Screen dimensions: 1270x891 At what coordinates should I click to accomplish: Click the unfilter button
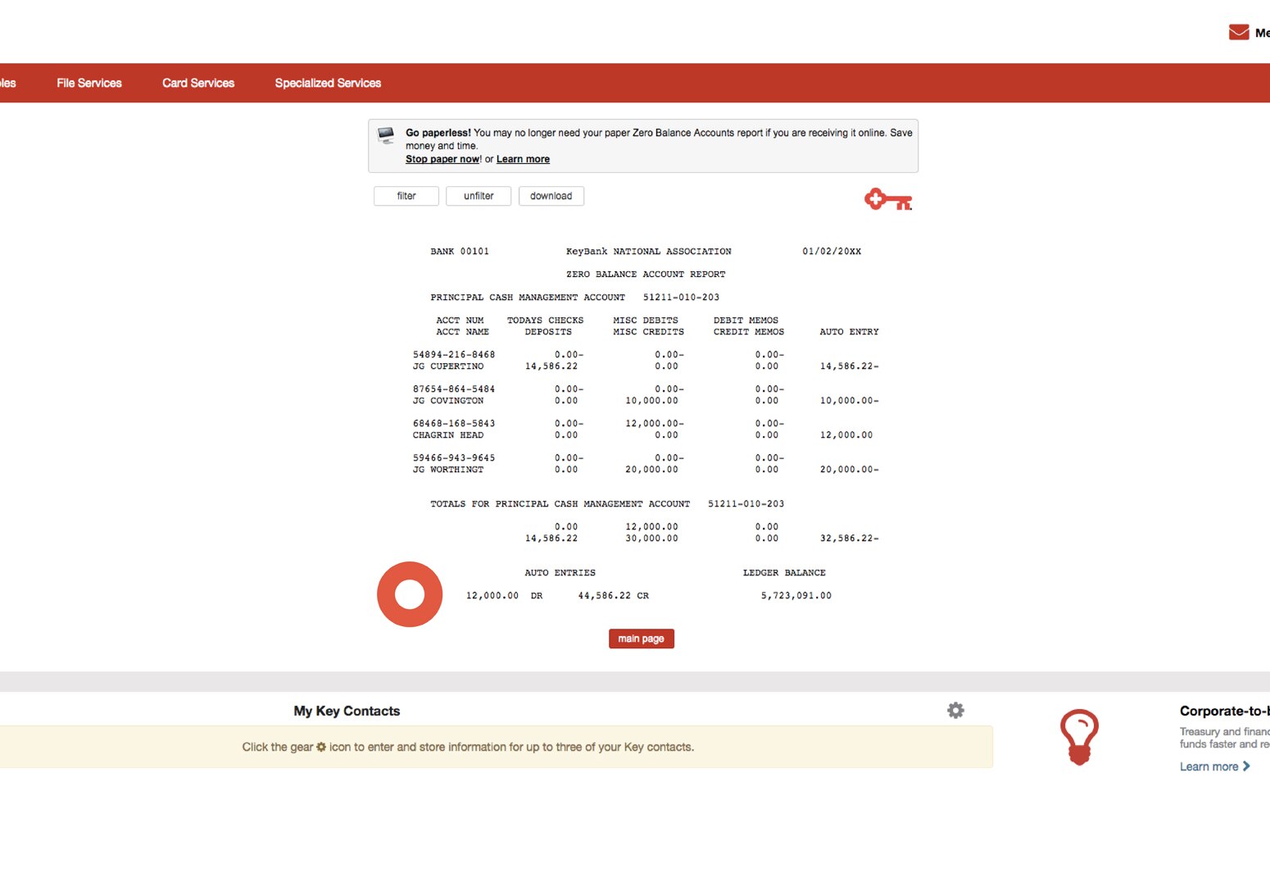(478, 196)
